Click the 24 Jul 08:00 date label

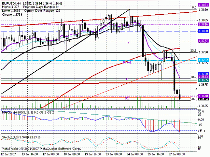point(135,154)
